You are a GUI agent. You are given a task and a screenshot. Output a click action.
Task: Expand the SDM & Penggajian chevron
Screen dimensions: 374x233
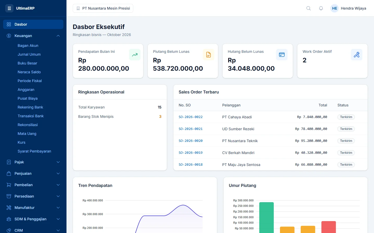[x=58, y=219]
